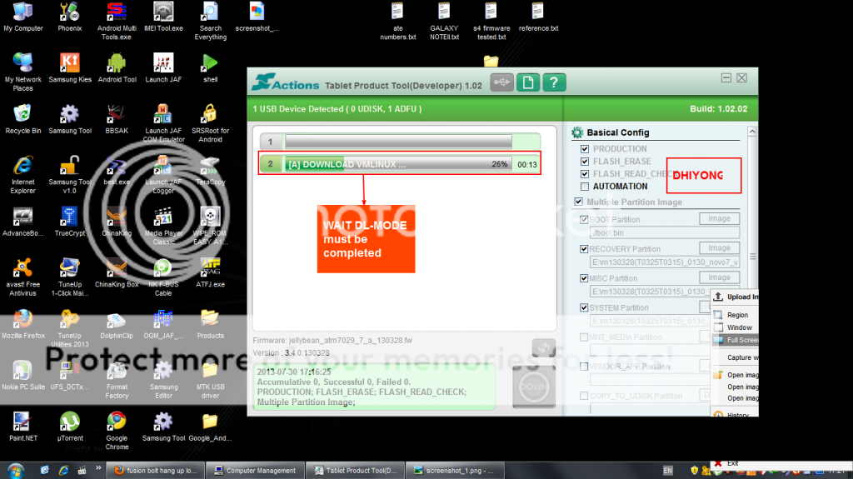Viewport: 853px width, 479px height.
Task: Expand quick launch chevron on taskbar
Action: (x=98, y=468)
